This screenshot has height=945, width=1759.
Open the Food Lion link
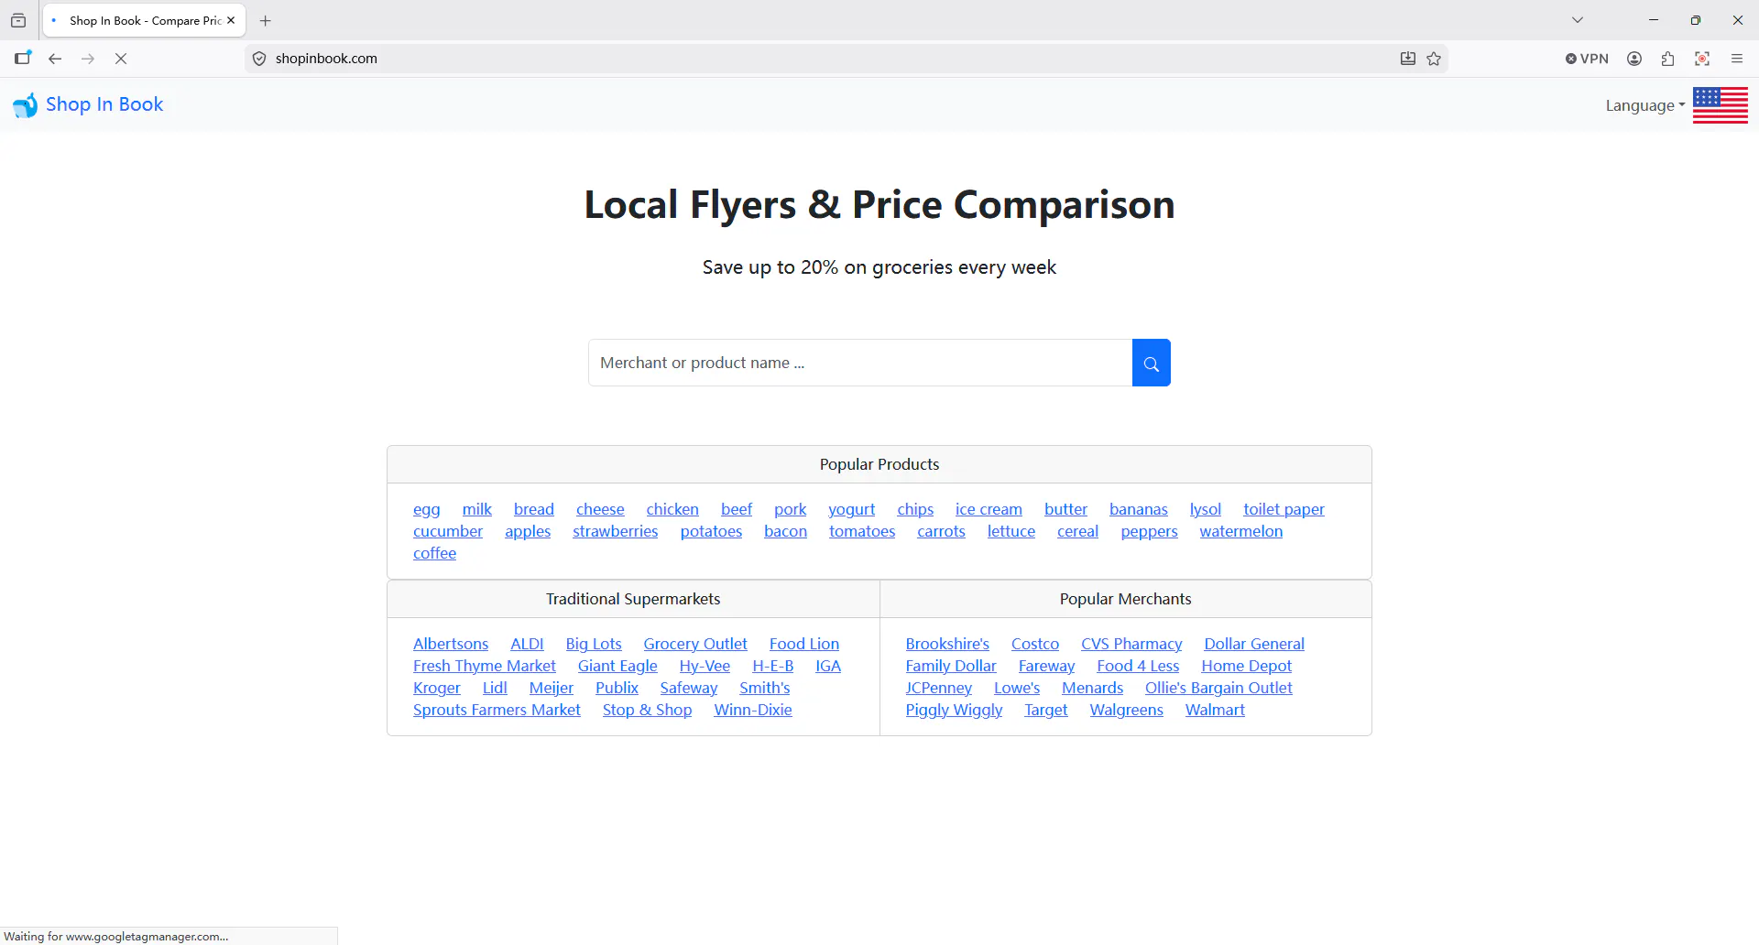point(804,644)
